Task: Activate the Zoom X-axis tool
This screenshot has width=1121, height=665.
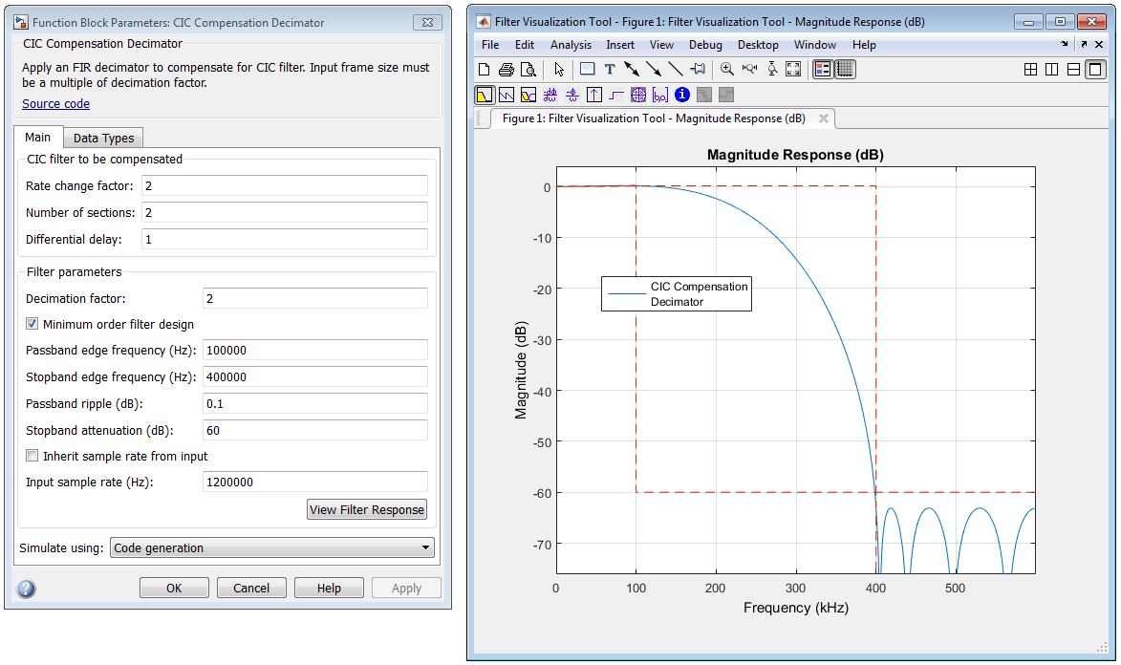Action: 749,70
